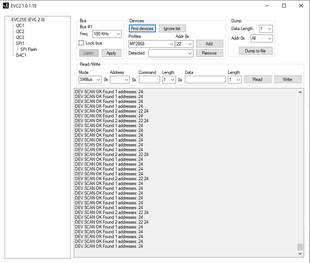
Task: Click the Add device button
Action: click(209, 44)
